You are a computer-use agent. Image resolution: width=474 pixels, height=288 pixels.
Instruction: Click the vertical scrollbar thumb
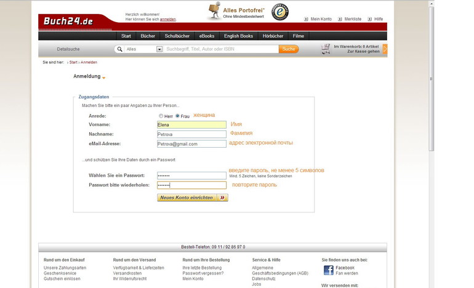tap(432, 79)
